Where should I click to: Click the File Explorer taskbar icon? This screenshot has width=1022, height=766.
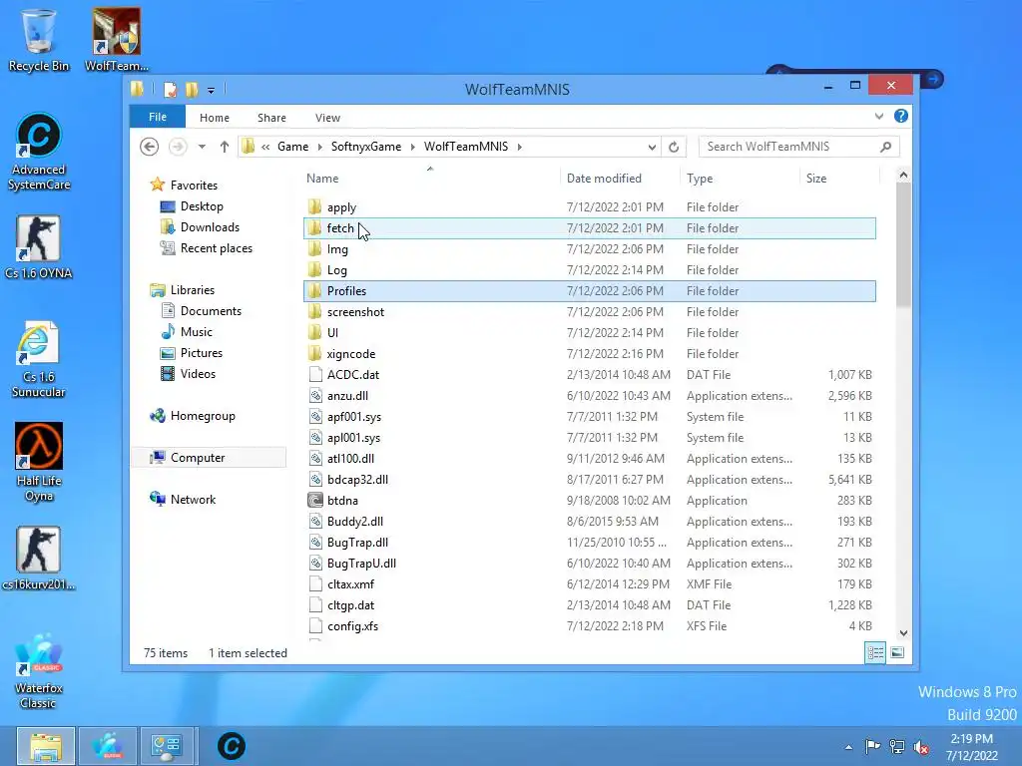point(46,746)
